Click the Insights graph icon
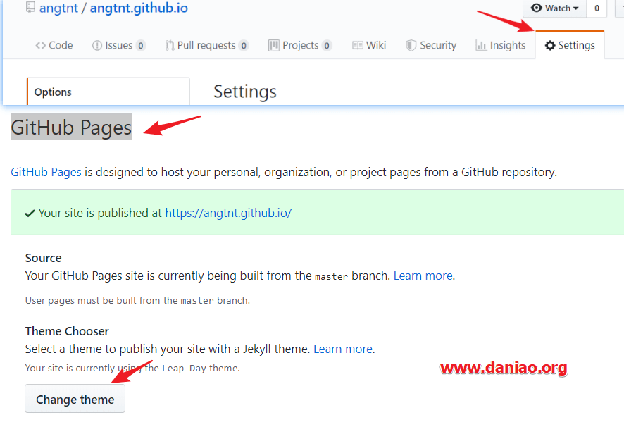This screenshot has height=427, width=624. (481, 45)
